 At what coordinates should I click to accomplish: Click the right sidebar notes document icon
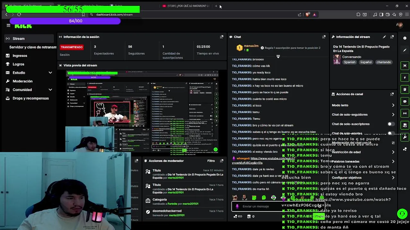pyautogui.click(x=405, y=89)
